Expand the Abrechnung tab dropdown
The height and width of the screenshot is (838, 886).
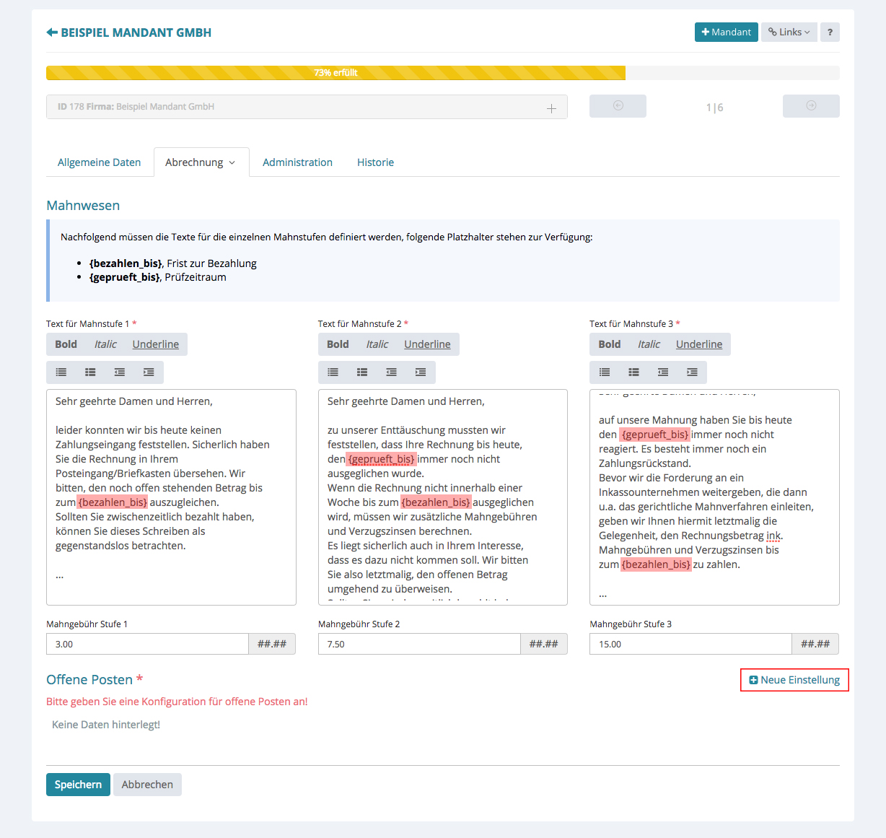tap(201, 162)
